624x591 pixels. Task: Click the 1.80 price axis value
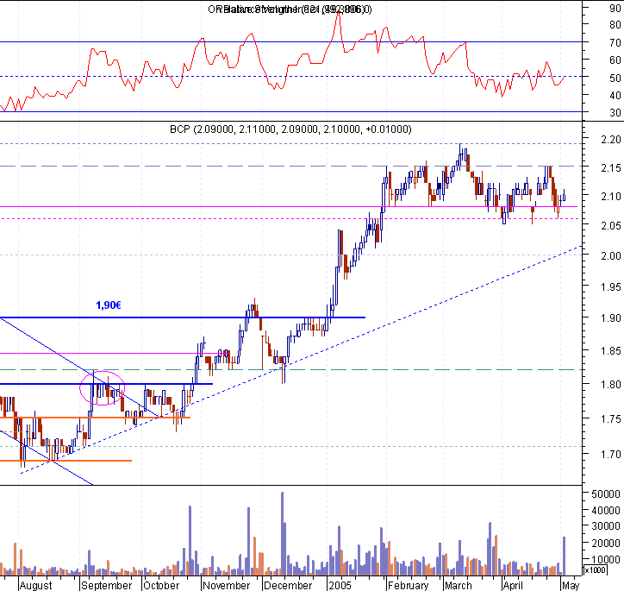click(610, 385)
